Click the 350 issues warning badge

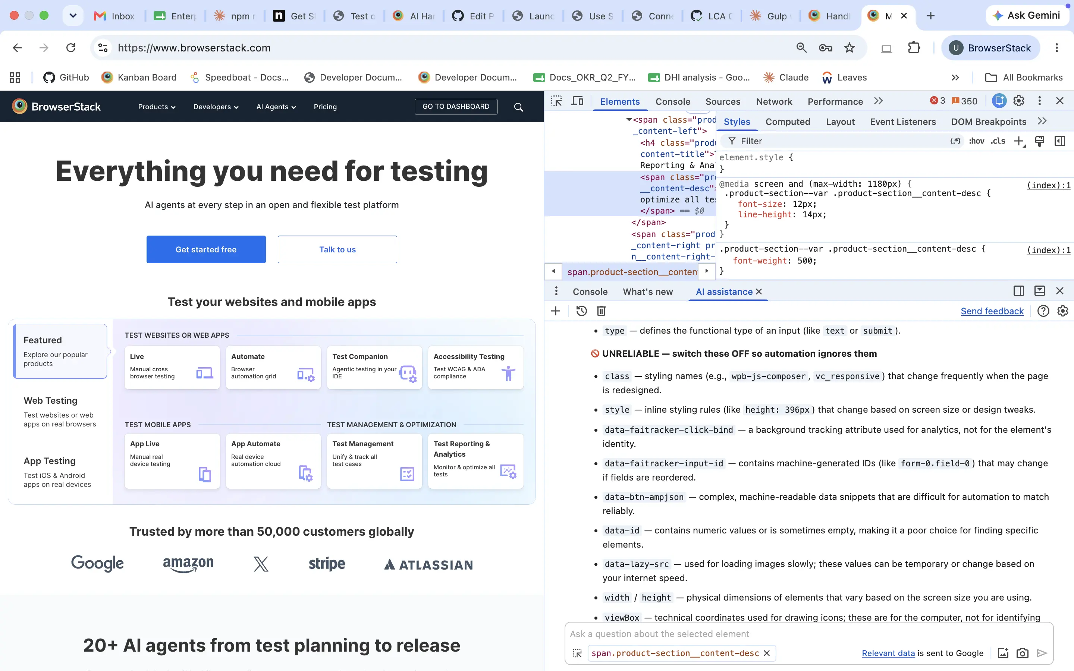(x=965, y=101)
